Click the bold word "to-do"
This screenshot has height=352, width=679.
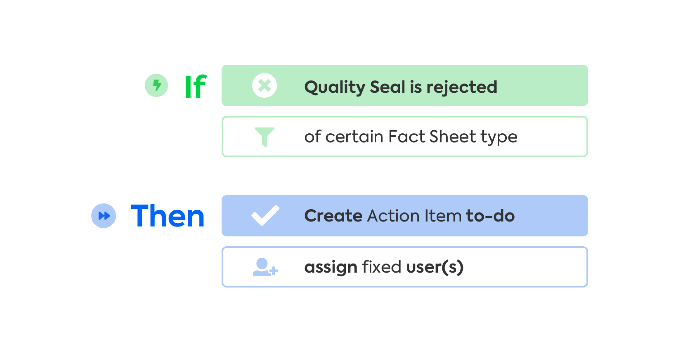tap(490, 216)
